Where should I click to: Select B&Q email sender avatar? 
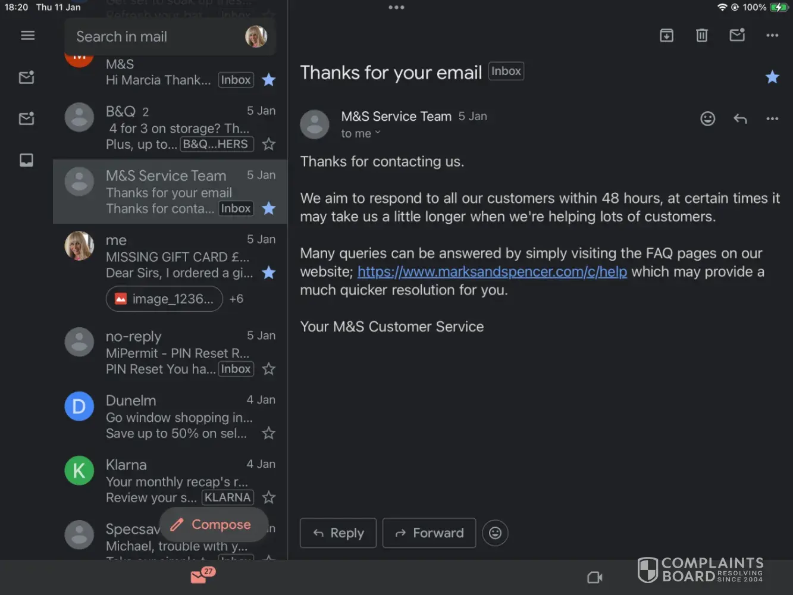coord(79,117)
